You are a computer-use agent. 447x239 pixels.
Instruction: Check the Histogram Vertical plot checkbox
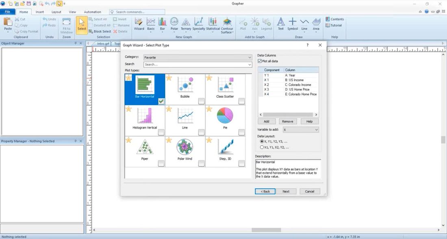coord(161,132)
